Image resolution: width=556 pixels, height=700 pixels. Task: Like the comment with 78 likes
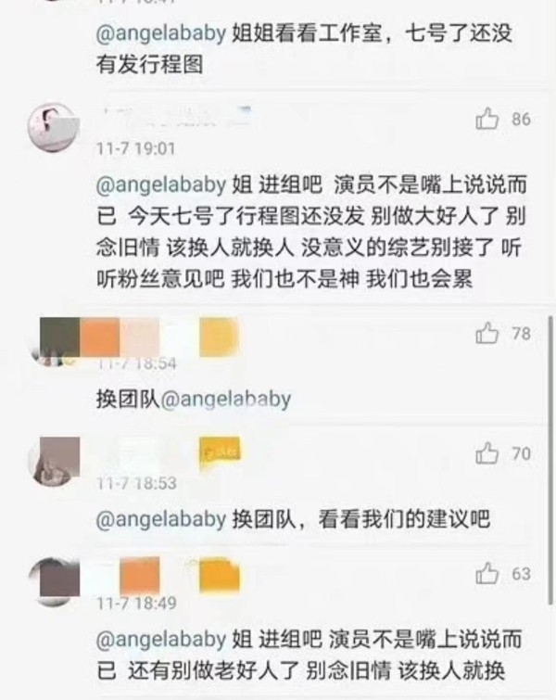486,333
